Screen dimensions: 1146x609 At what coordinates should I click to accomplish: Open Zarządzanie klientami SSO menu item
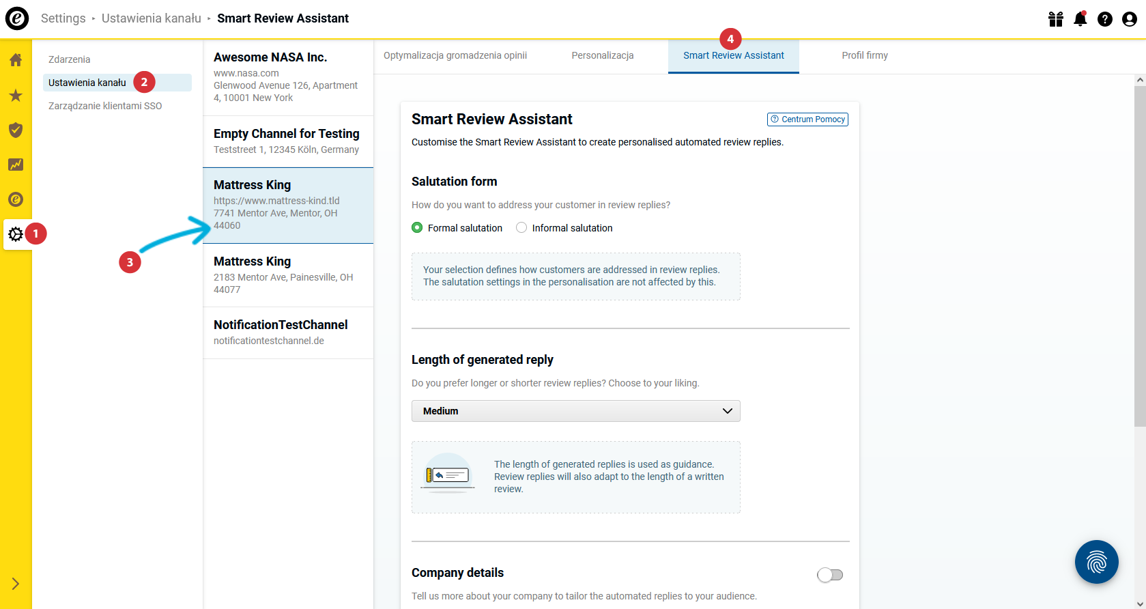[x=105, y=106]
